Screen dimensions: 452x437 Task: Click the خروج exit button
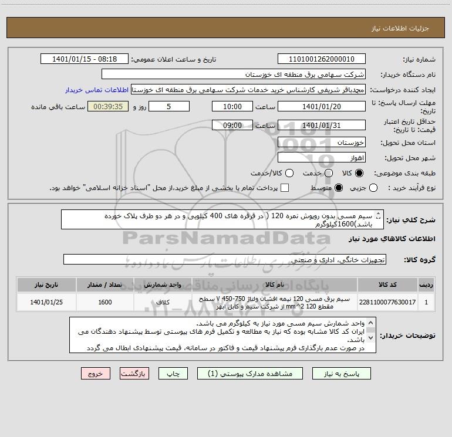tap(96, 374)
